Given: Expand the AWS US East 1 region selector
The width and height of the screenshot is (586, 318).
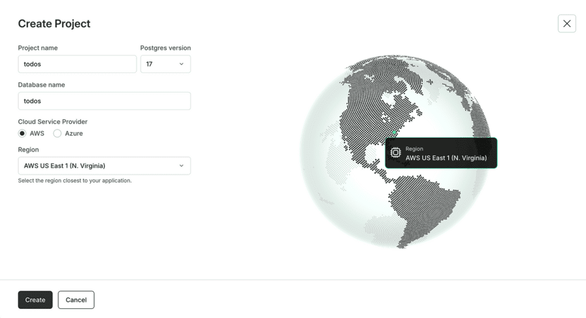Looking at the screenshot, I should (x=104, y=166).
